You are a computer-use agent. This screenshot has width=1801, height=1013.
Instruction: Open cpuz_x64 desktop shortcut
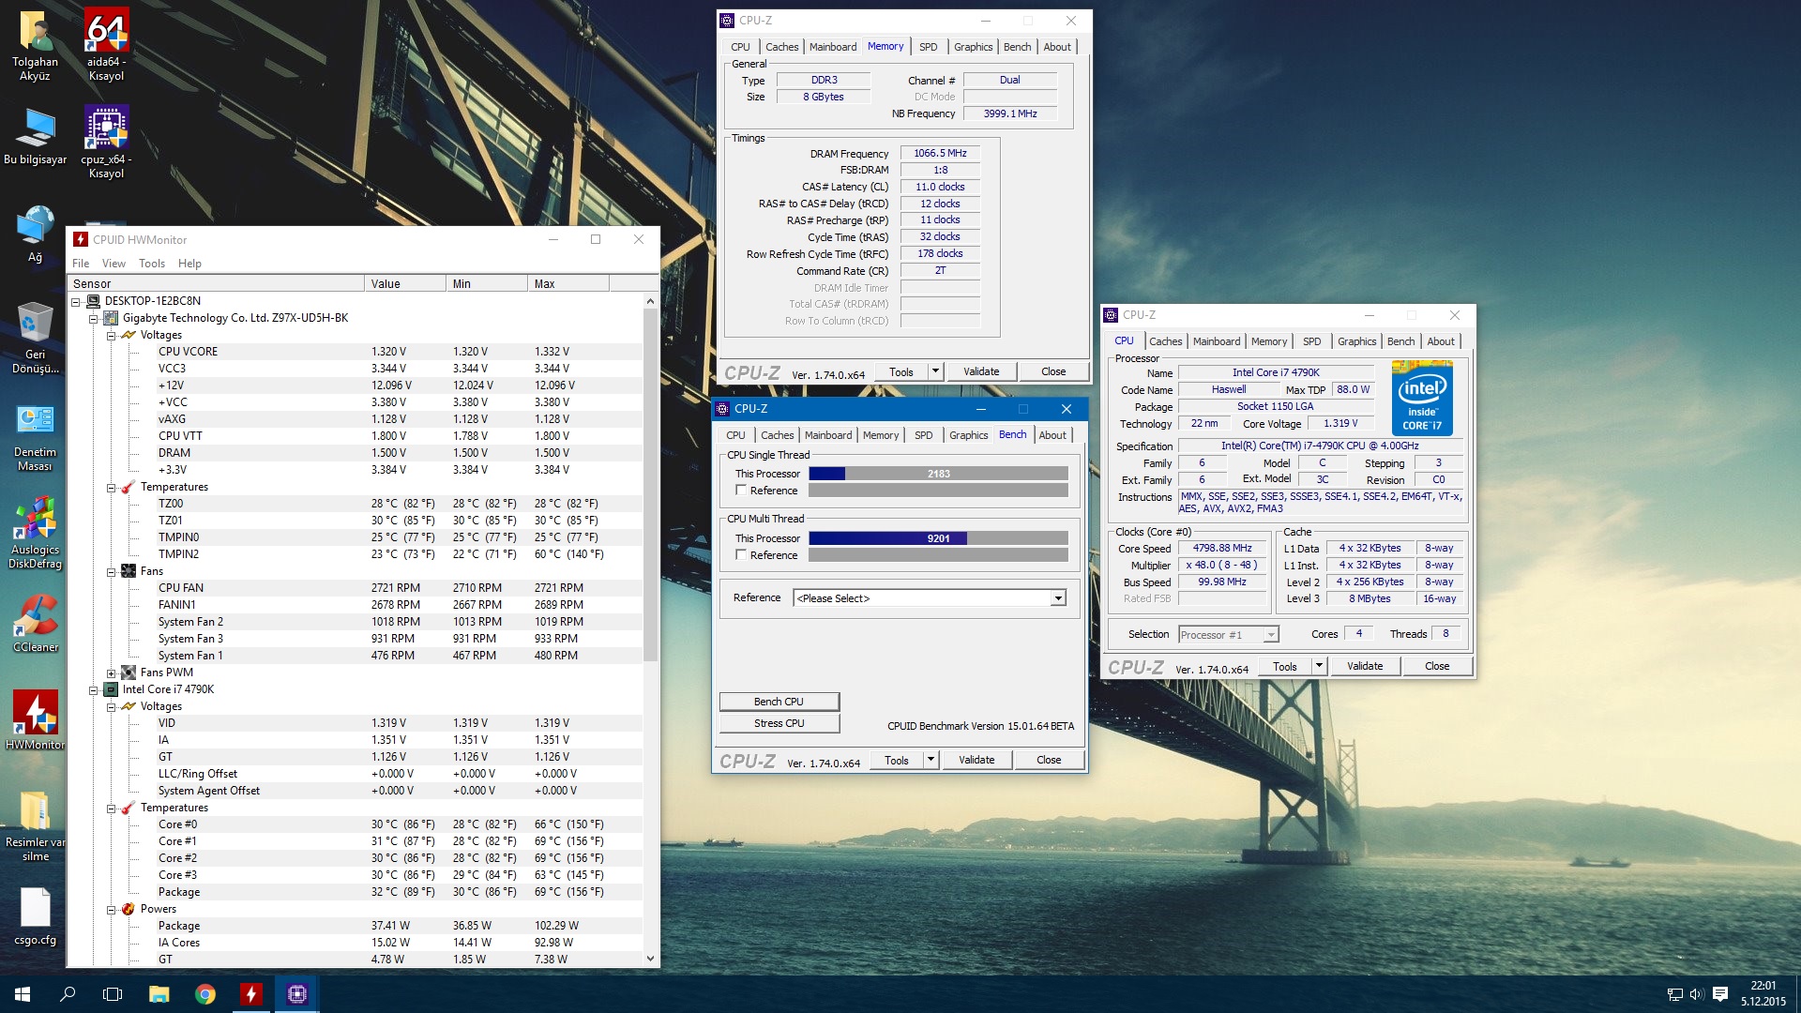(x=106, y=142)
